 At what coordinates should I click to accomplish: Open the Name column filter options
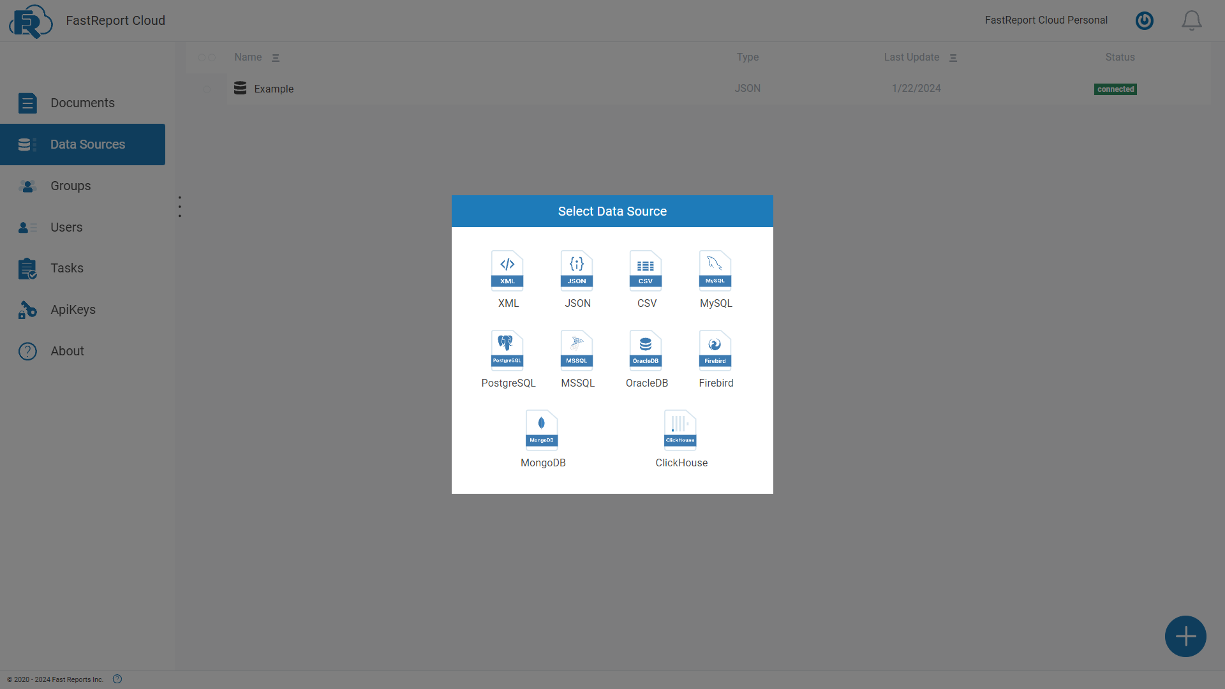[276, 57]
